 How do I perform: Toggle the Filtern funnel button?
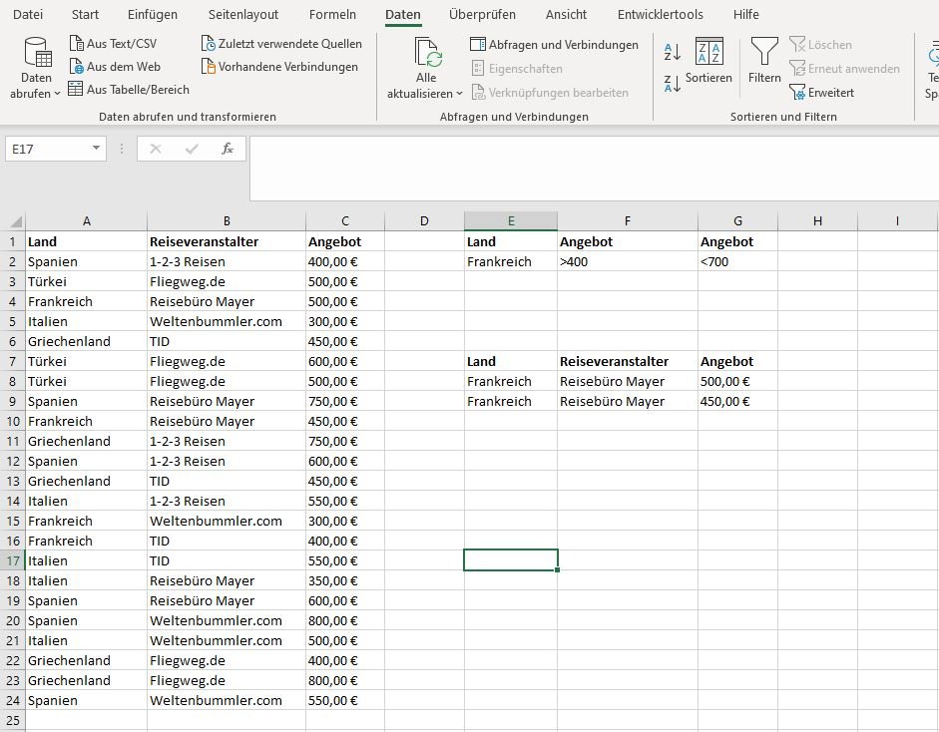(x=764, y=60)
